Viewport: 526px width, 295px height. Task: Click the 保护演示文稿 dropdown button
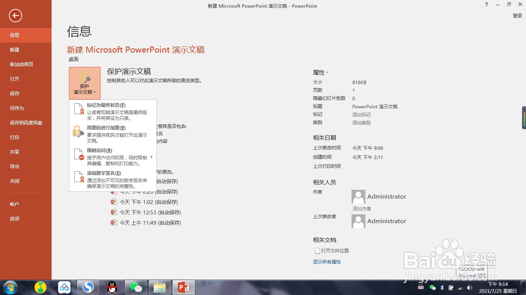tap(85, 83)
